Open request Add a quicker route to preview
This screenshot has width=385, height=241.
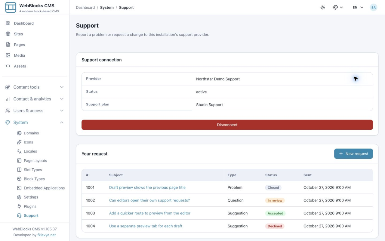tap(149, 213)
